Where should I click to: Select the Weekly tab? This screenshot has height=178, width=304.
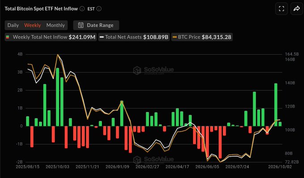33,25
